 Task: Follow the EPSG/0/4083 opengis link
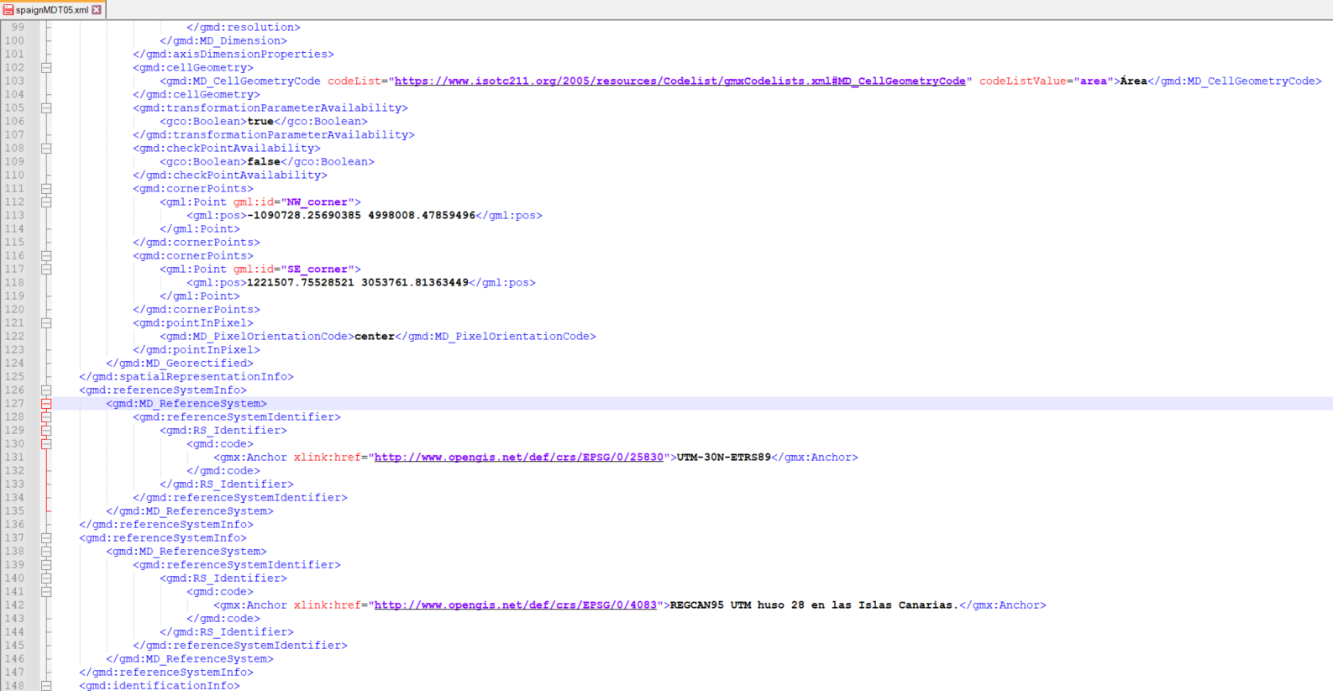pos(515,605)
